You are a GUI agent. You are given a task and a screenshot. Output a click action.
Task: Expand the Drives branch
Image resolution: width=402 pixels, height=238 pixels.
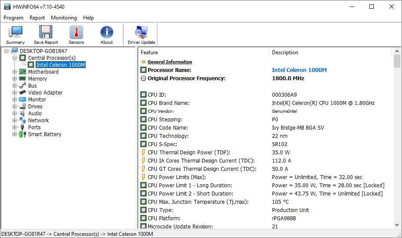pyautogui.click(x=14, y=106)
